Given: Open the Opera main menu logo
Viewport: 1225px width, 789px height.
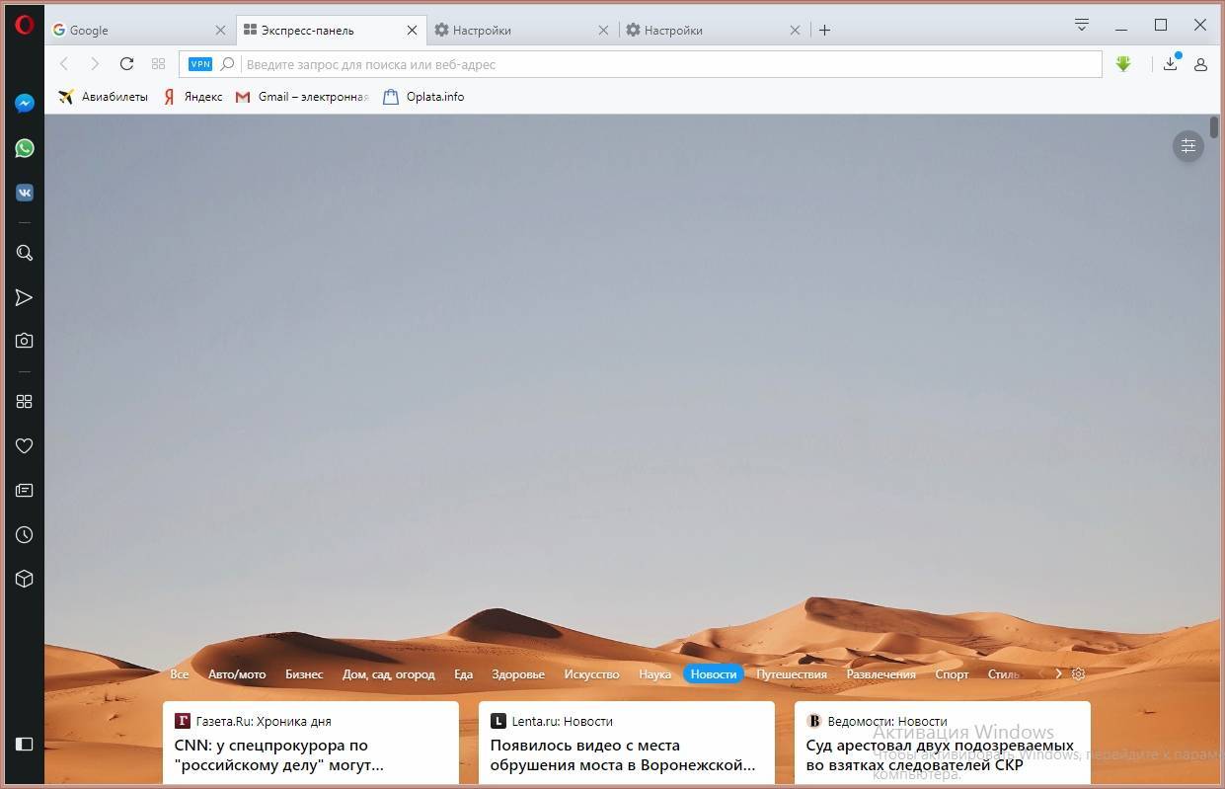Looking at the screenshot, I should click(25, 25).
